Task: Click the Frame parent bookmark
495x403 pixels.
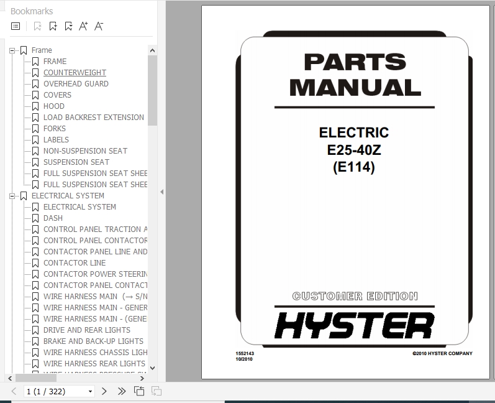Action: (x=42, y=50)
